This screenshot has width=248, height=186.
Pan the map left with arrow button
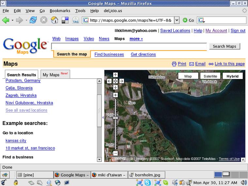109,81
